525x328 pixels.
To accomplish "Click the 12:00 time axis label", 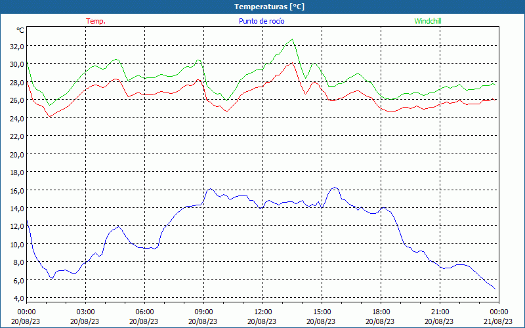I will pos(263,312).
